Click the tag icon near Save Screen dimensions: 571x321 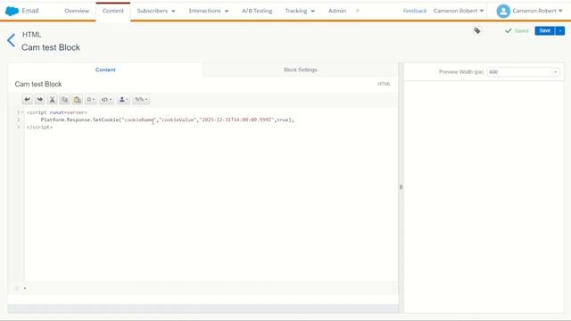pos(477,31)
